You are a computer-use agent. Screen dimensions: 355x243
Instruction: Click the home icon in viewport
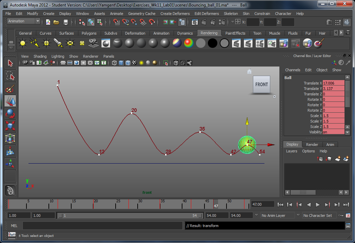coord(249,72)
